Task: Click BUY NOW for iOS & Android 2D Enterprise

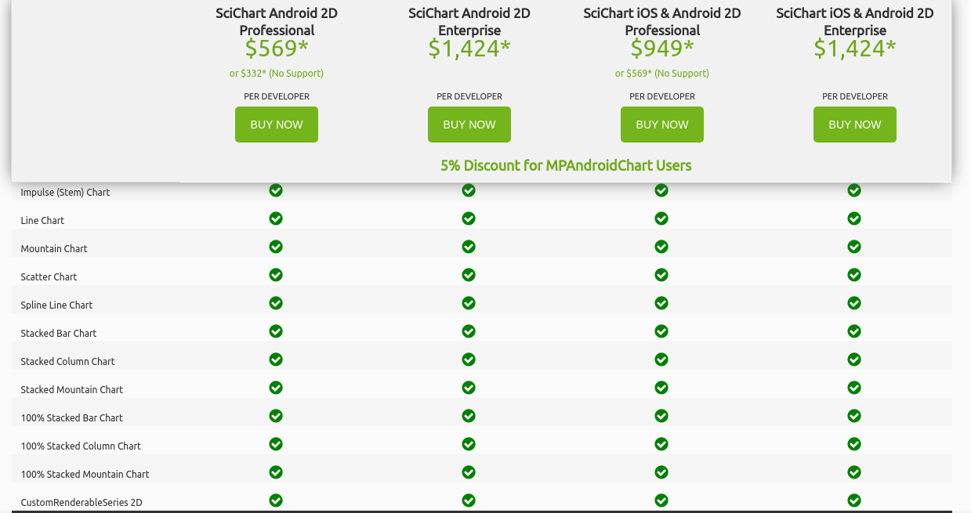Action: [855, 125]
